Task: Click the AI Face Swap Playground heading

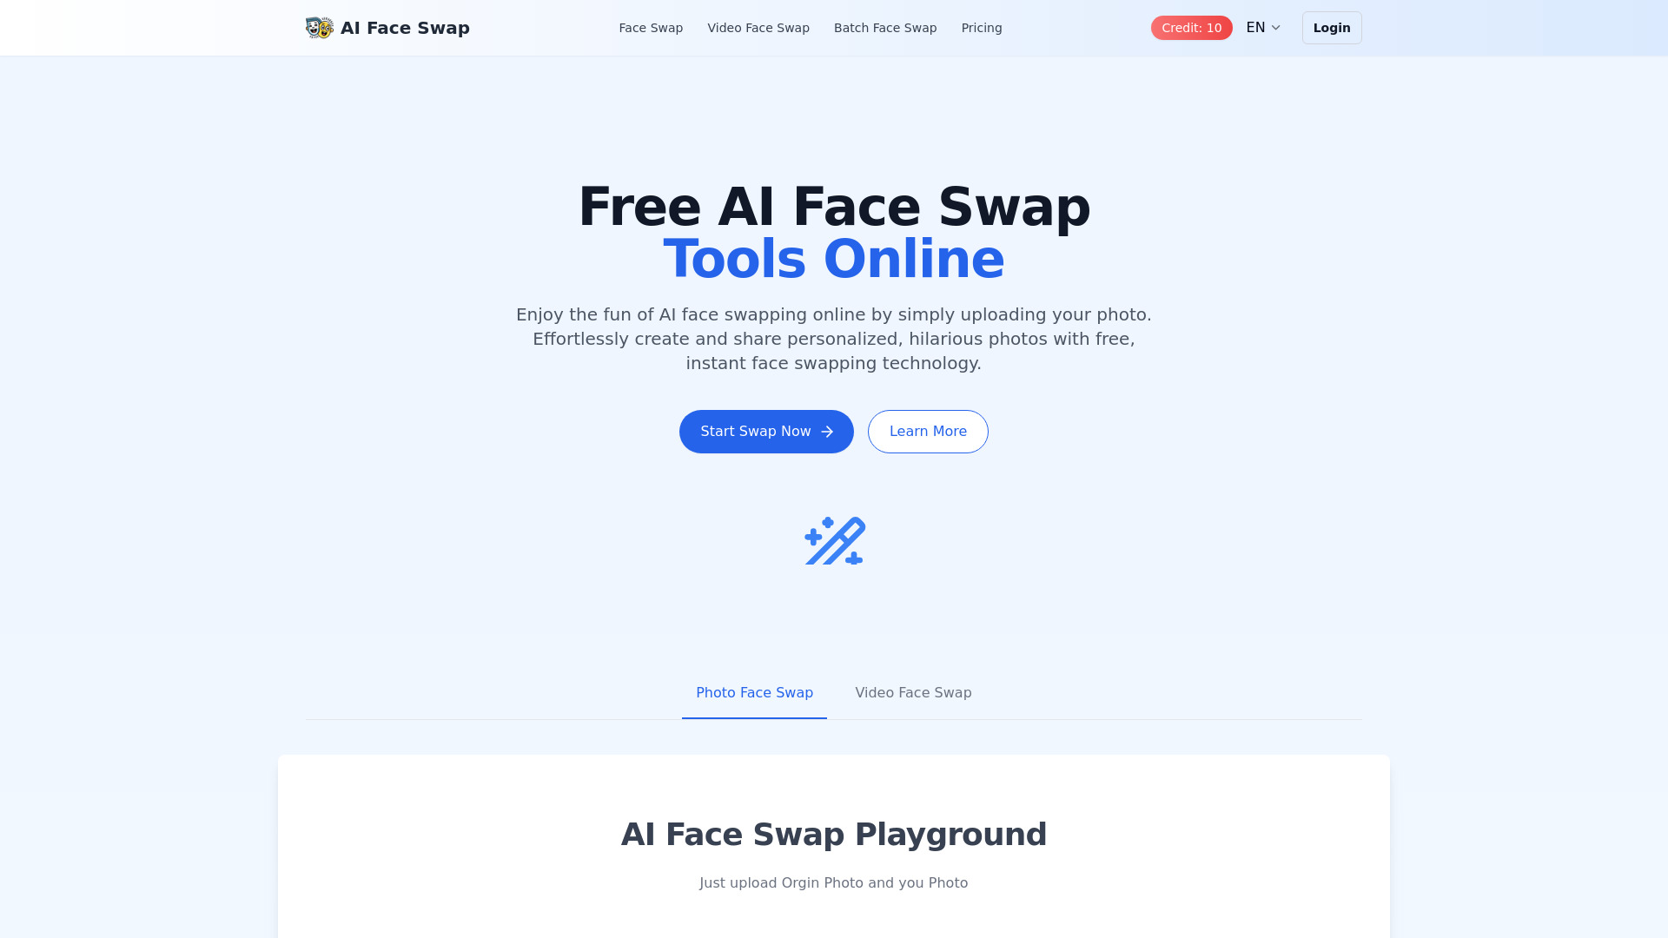Action: coord(834,835)
